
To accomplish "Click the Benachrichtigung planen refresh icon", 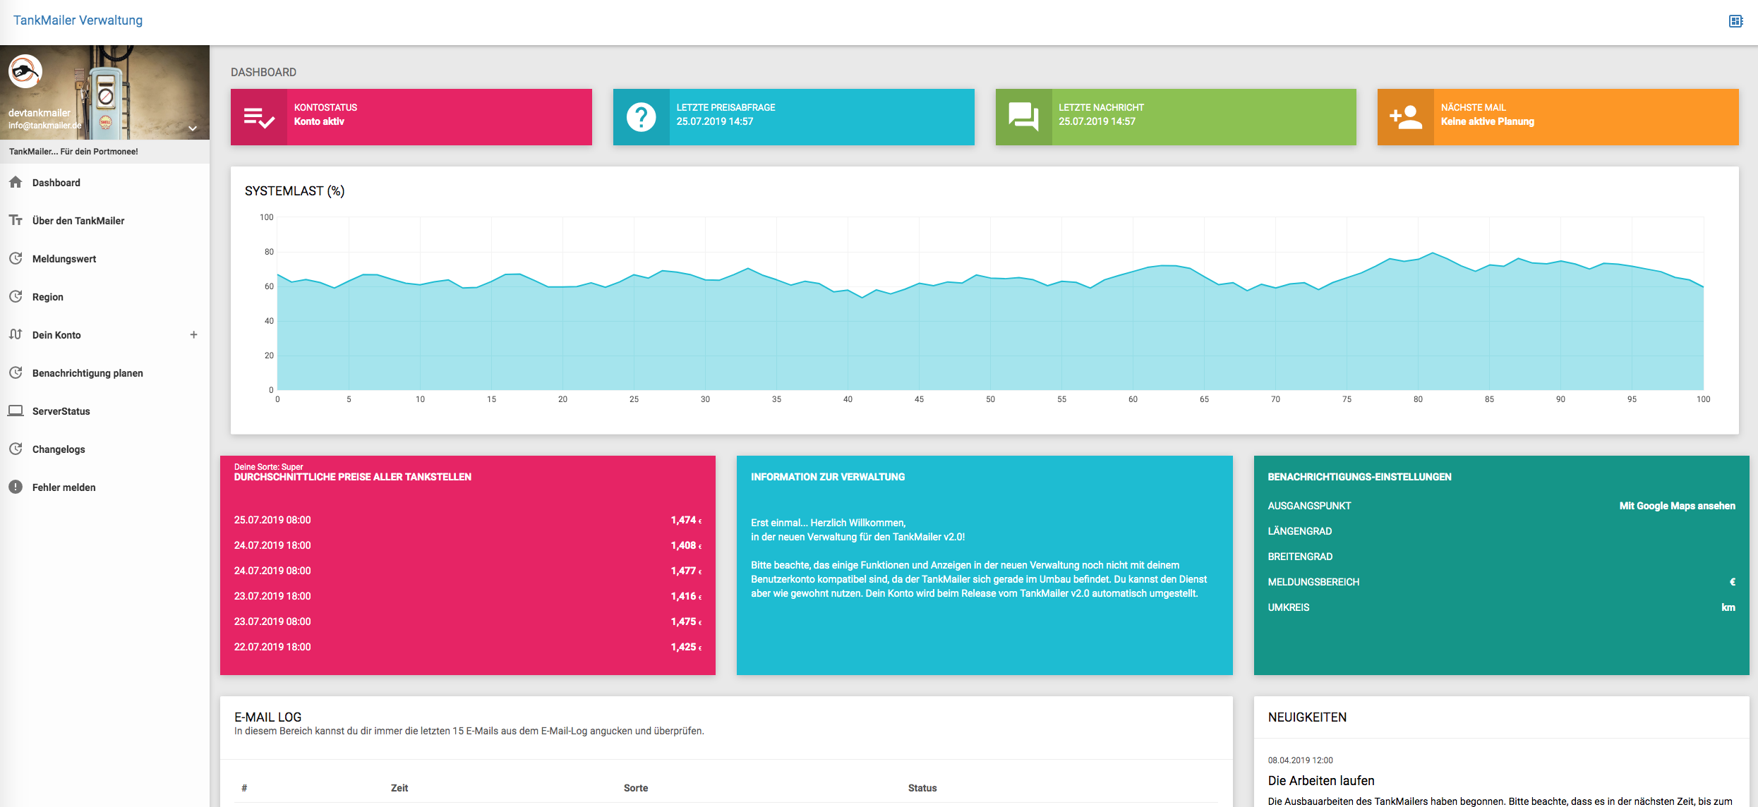I will 16,372.
